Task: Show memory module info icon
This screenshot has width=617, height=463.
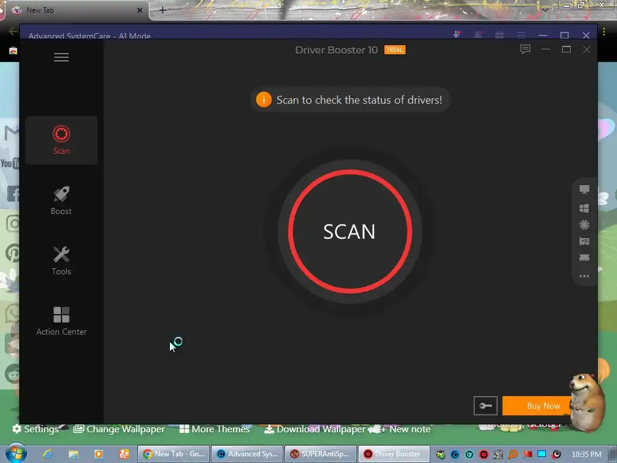Action: [x=584, y=258]
